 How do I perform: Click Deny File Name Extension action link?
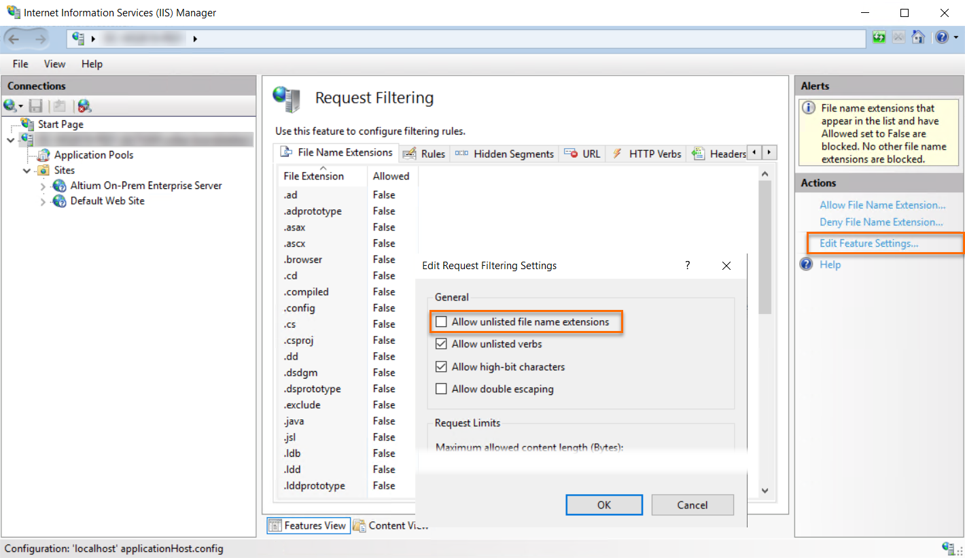point(881,222)
